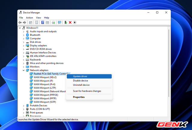This screenshot has width=192, height=130.
Task: Click the Realtek PCIe GbE adapter icon
Action: 31,74
